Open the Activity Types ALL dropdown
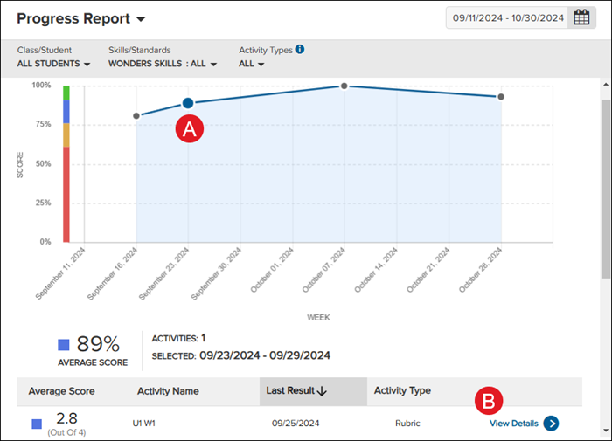 252,64
